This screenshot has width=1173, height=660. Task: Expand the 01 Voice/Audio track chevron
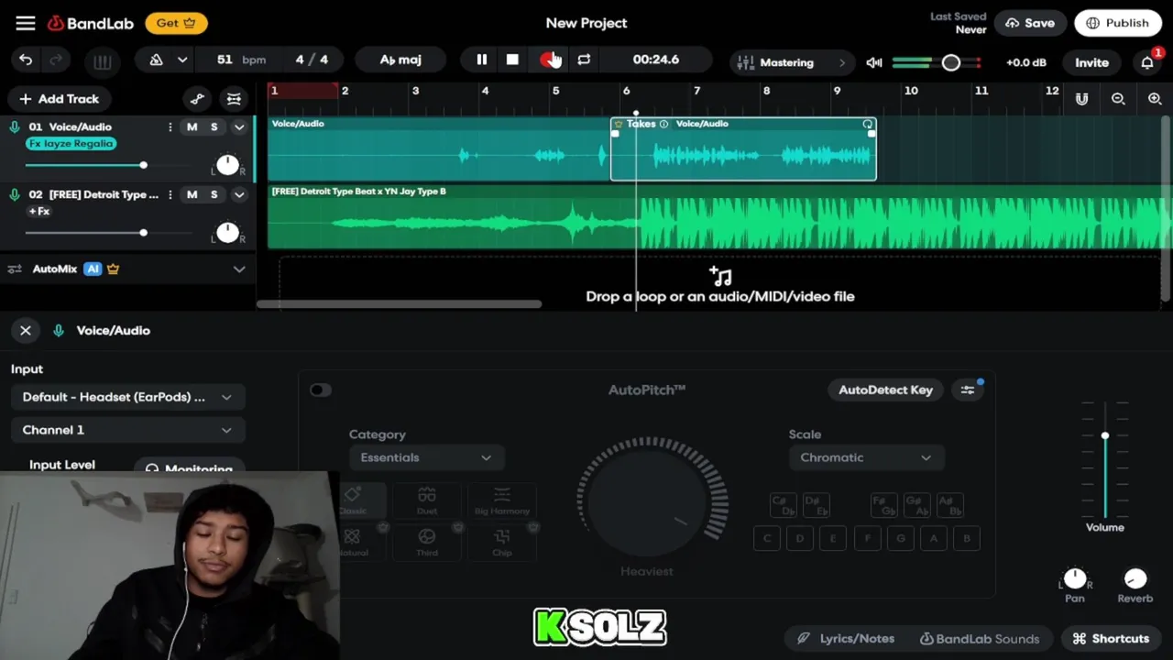point(239,127)
